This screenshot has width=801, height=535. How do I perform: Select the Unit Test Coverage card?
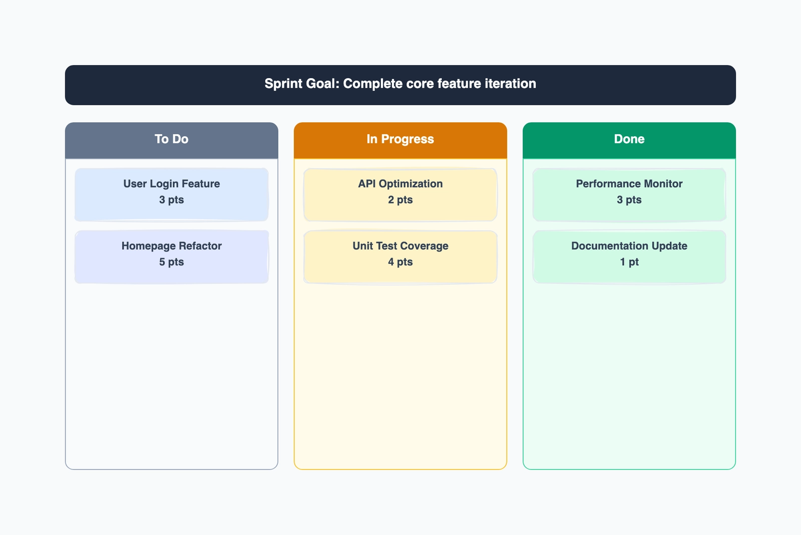pos(400,256)
